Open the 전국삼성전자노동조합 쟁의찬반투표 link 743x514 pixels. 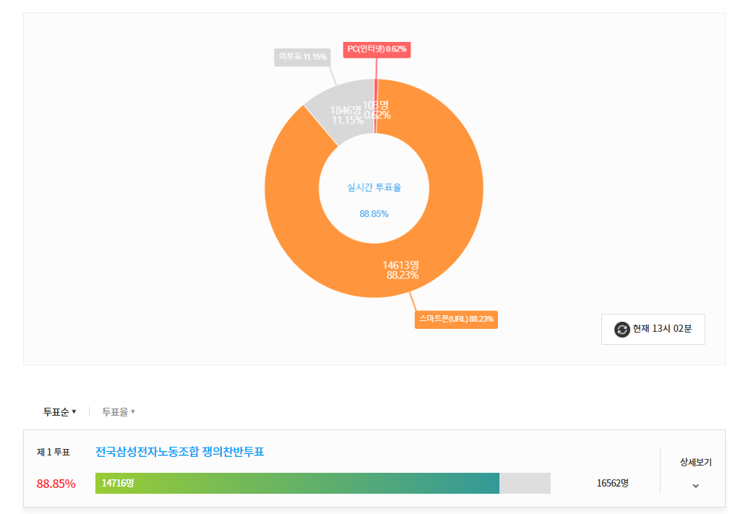pyautogui.click(x=180, y=452)
